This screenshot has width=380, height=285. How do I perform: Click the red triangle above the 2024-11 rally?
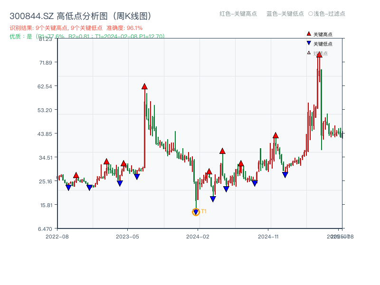(275, 135)
